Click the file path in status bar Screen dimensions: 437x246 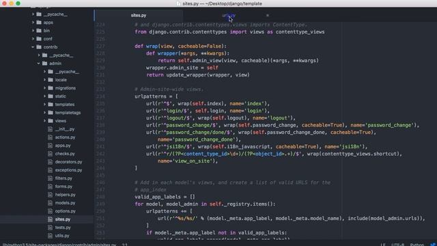click(x=59, y=245)
